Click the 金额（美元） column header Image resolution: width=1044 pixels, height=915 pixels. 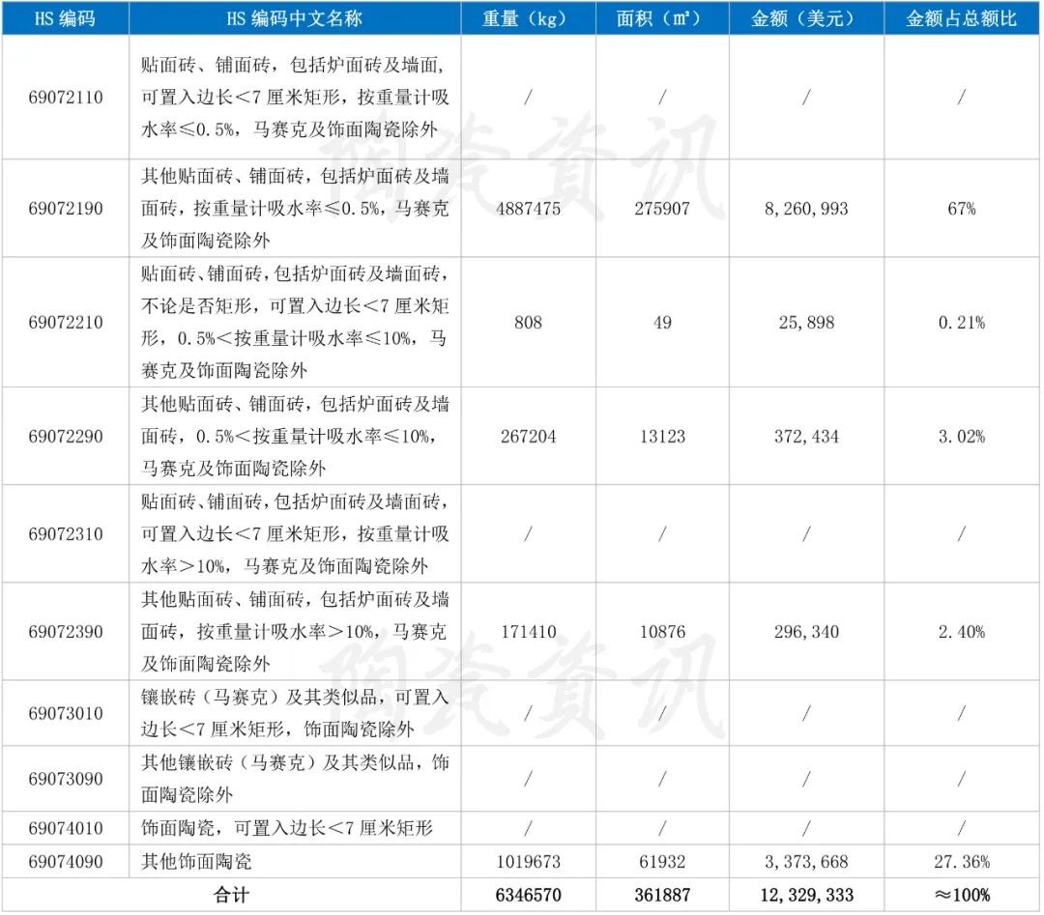pyautogui.click(x=806, y=18)
